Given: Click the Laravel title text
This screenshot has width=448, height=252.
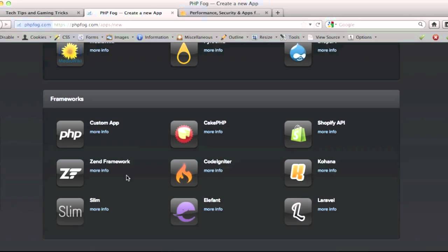Looking at the screenshot, I should (326, 200).
